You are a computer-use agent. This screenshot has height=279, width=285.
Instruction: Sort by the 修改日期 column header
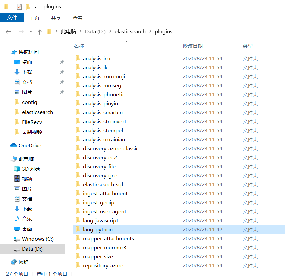pyautogui.click(x=192, y=46)
